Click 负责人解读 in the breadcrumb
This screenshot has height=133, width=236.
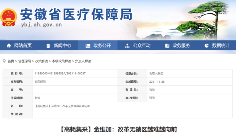pos(83,61)
